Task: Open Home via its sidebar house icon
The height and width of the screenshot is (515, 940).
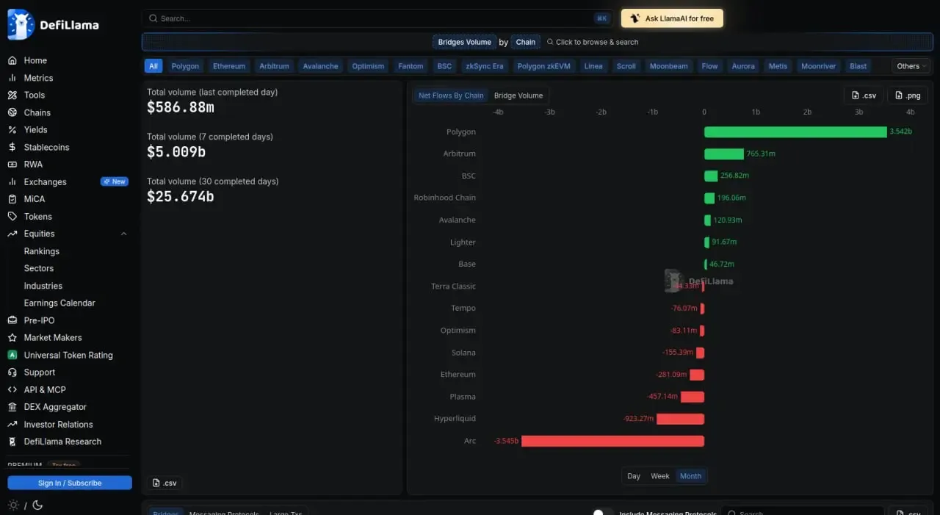Action: (x=12, y=60)
